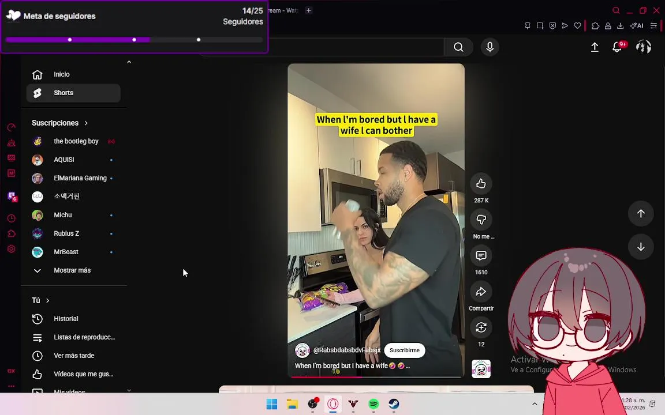This screenshot has height=415, width=665.
Task: Open File Explorer from the taskbar
Action: [292, 404]
